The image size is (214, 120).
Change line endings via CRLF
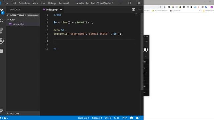[x=117, y=118]
